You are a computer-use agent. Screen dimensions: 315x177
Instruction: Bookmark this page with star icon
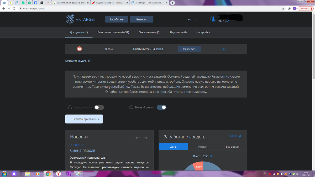coord(283,8)
